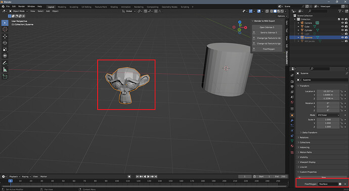Open the Render menu
349x191 pixels.
(x=22, y=7)
